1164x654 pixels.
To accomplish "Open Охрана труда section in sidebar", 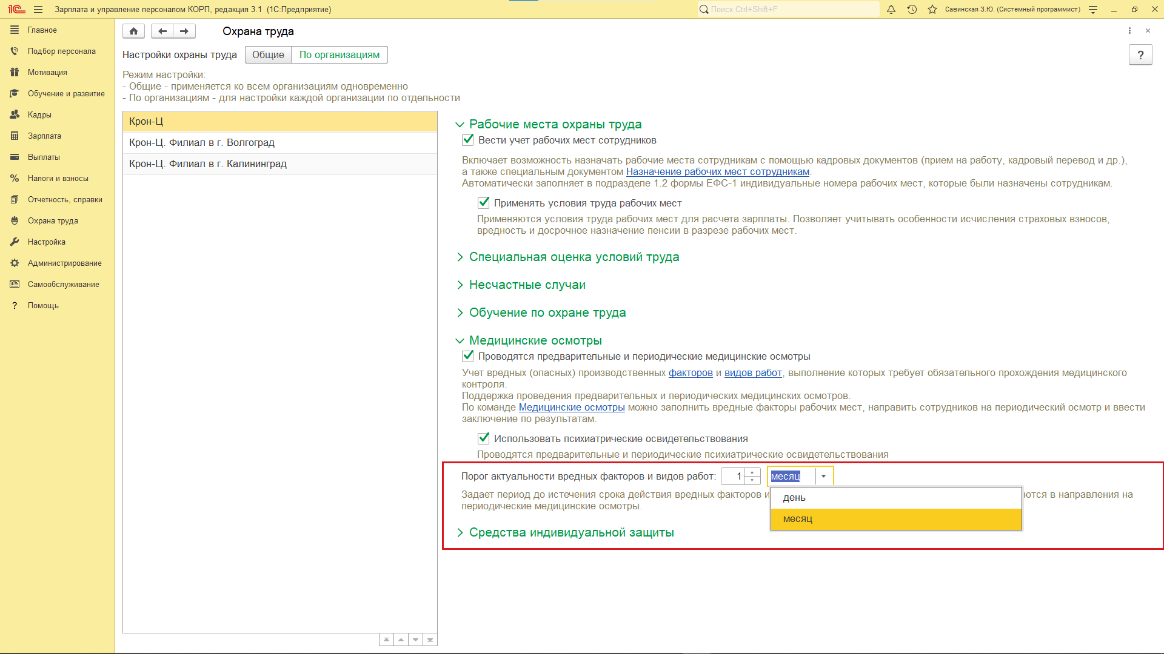I will [53, 220].
